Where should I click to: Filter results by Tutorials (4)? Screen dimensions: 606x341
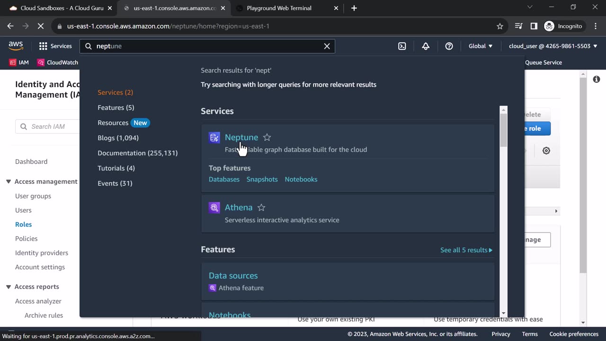116,168
